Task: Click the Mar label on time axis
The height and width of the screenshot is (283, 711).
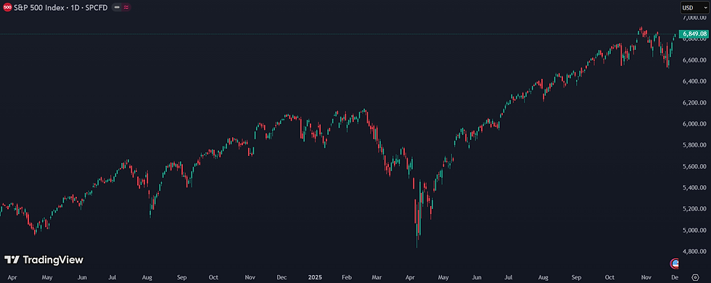Action: point(377,276)
